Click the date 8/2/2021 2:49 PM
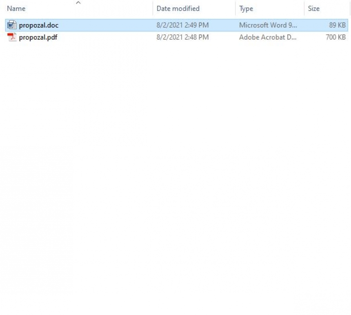 (182, 25)
